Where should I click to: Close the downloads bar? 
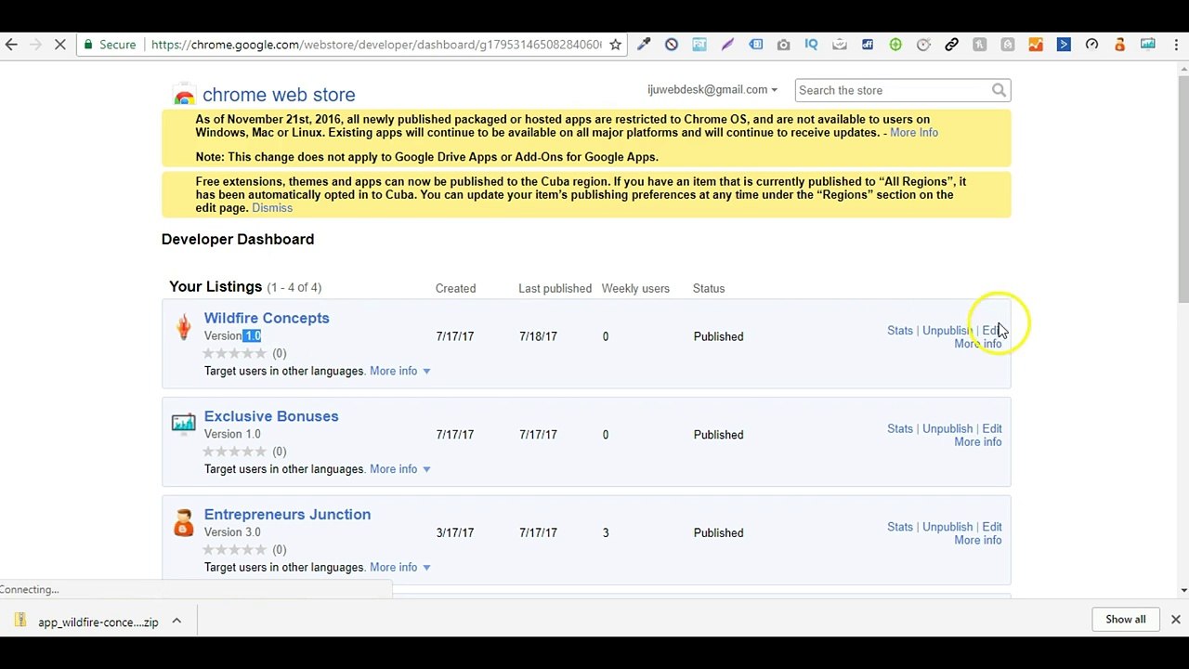click(x=1175, y=620)
